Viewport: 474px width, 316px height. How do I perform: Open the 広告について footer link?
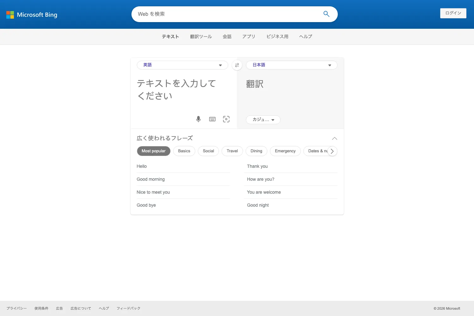pyautogui.click(x=81, y=308)
